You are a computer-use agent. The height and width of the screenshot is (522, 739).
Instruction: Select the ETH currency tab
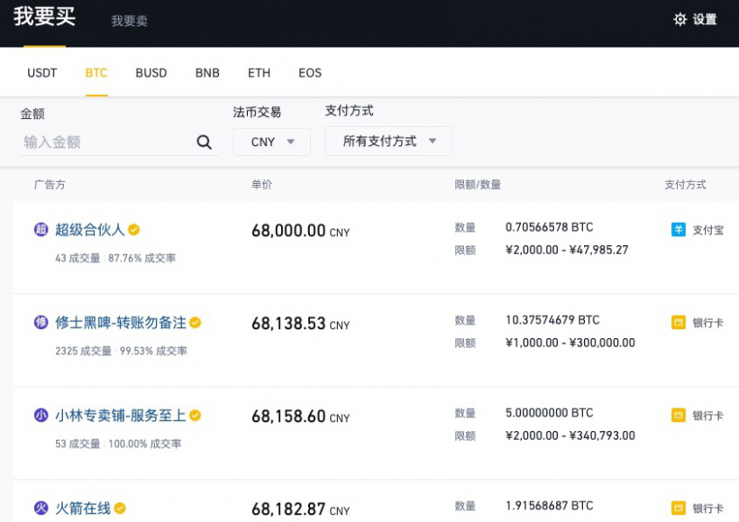259,73
